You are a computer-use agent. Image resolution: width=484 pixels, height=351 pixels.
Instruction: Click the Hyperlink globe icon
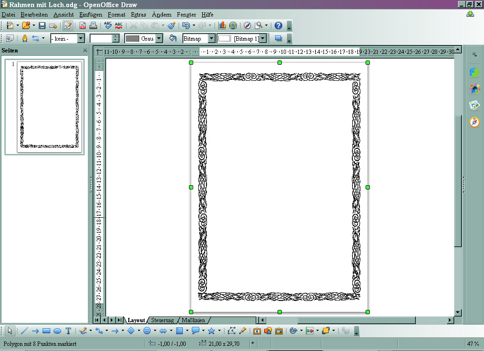coord(233,26)
